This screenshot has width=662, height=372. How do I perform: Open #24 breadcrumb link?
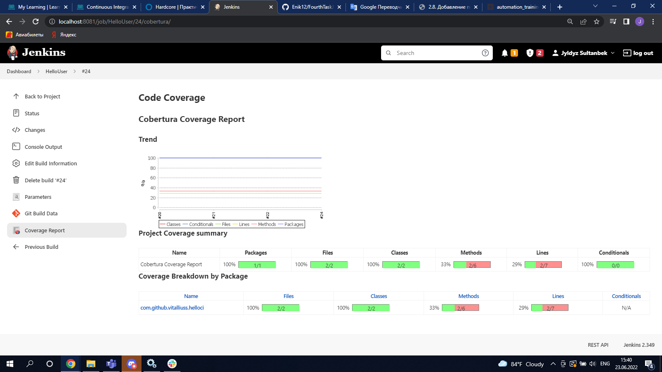[x=86, y=72]
